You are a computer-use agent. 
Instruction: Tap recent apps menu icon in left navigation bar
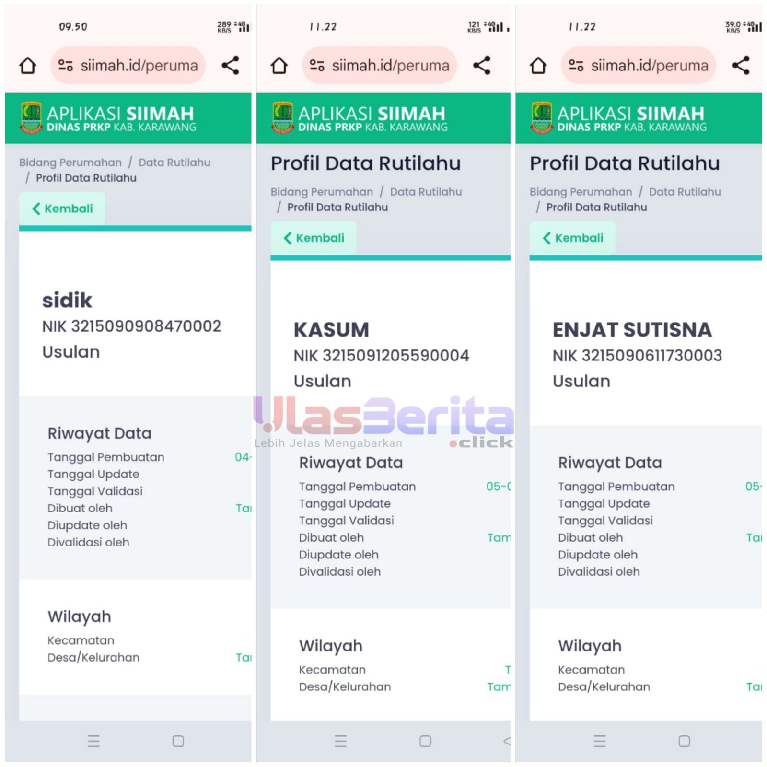tap(94, 741)
